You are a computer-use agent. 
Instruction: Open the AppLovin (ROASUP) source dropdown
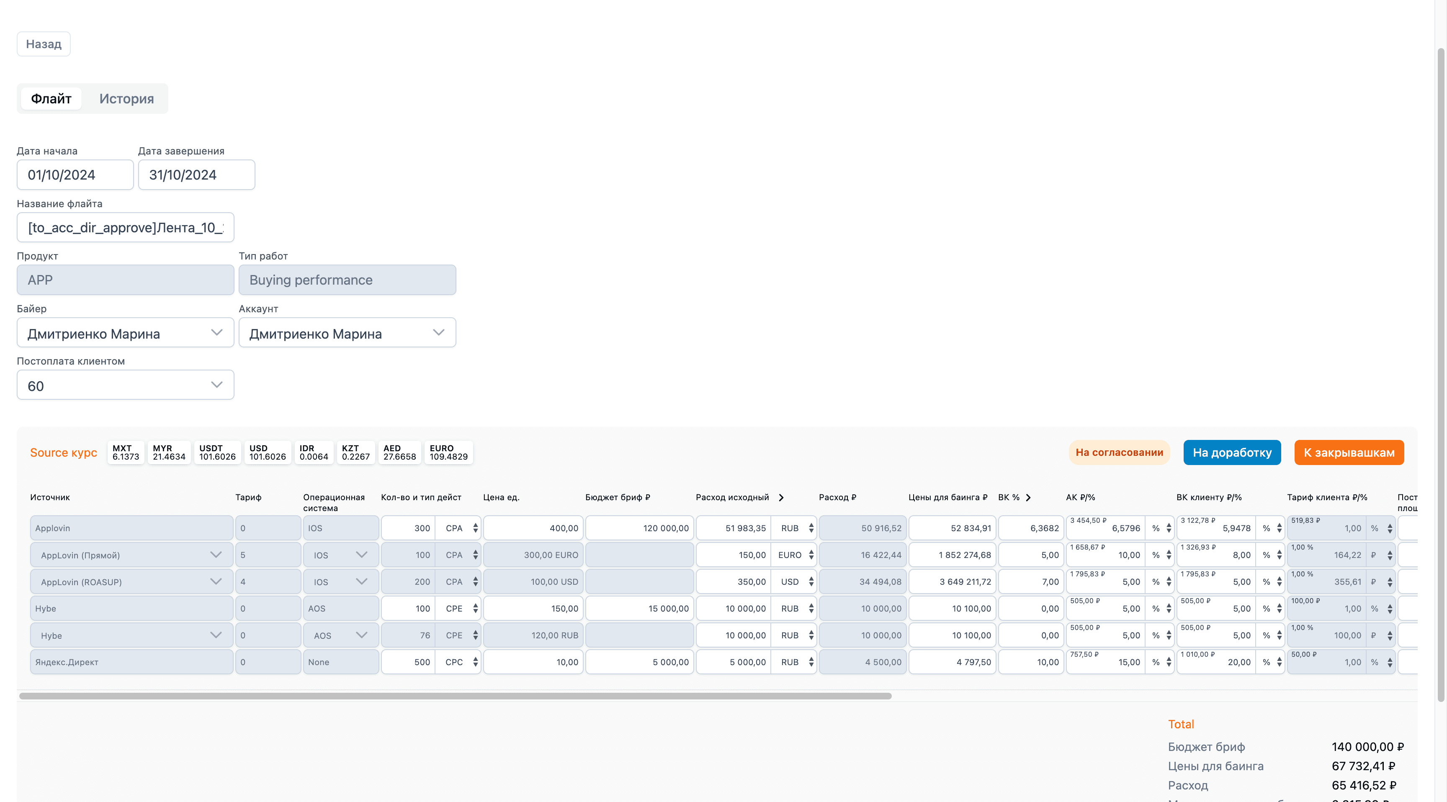(131, 582)
